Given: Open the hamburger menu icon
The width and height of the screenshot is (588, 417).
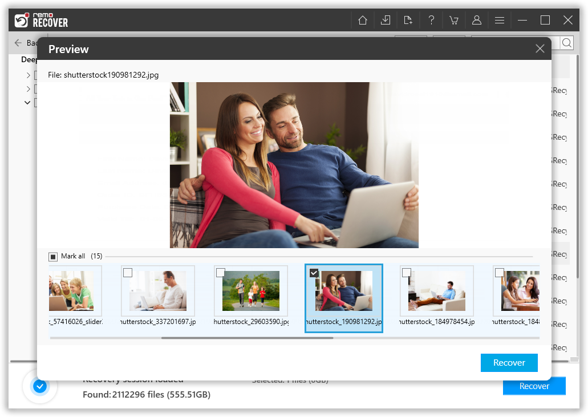Looking at the screenshot, I should click(500, 19).
